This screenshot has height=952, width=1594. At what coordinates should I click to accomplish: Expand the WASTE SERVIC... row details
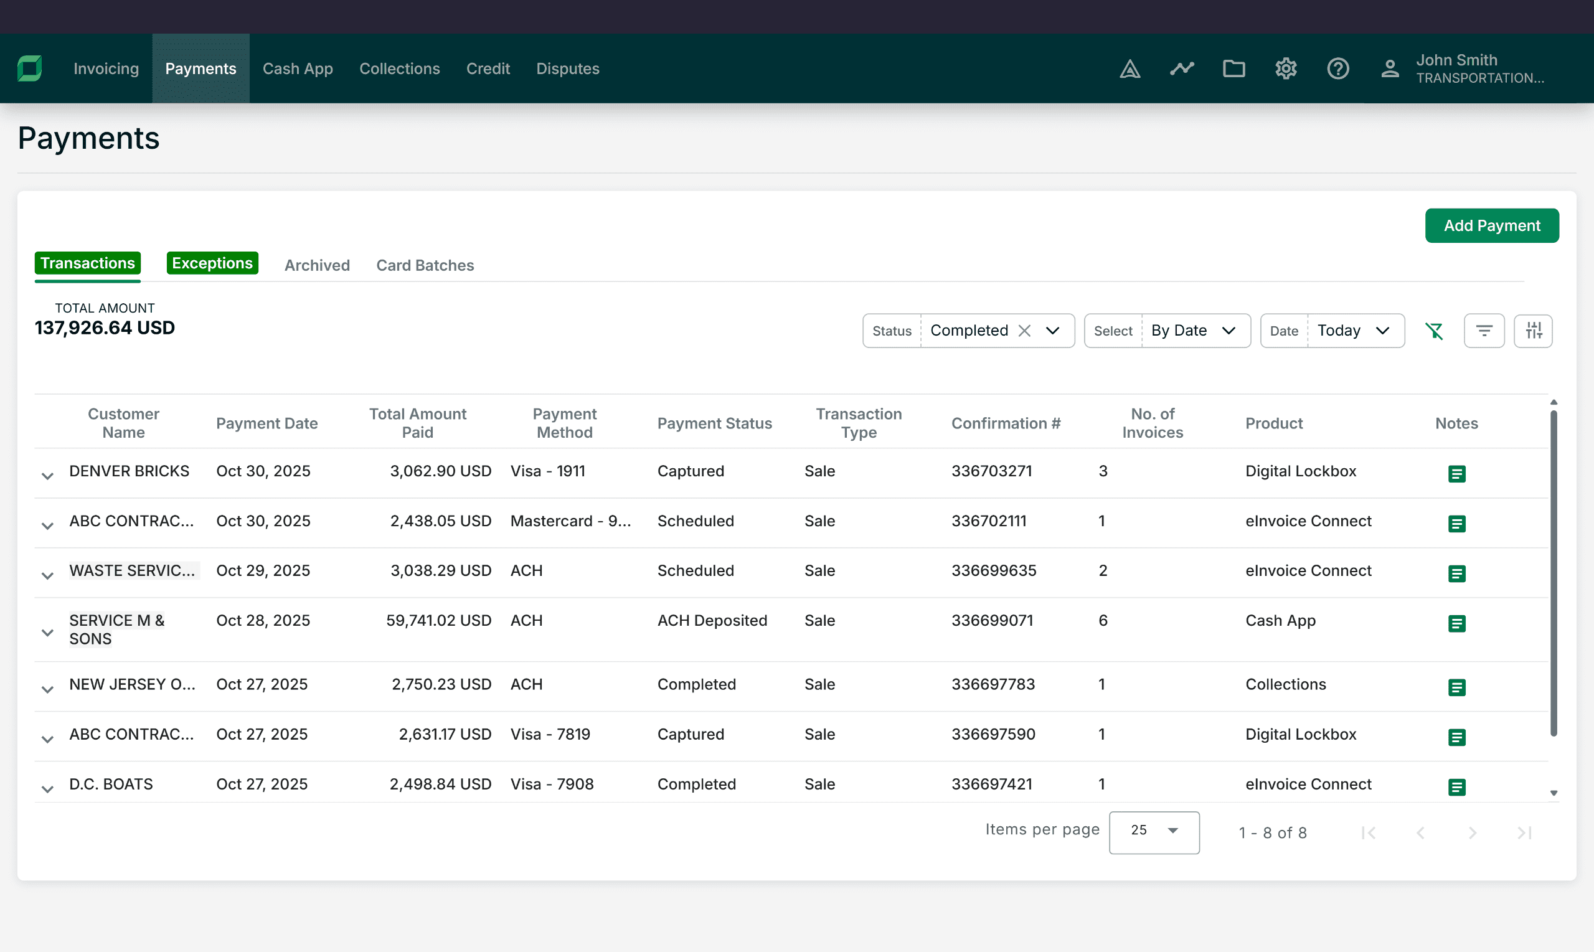47,575
